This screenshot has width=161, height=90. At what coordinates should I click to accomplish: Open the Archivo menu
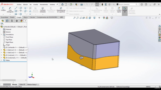(19, 4)
